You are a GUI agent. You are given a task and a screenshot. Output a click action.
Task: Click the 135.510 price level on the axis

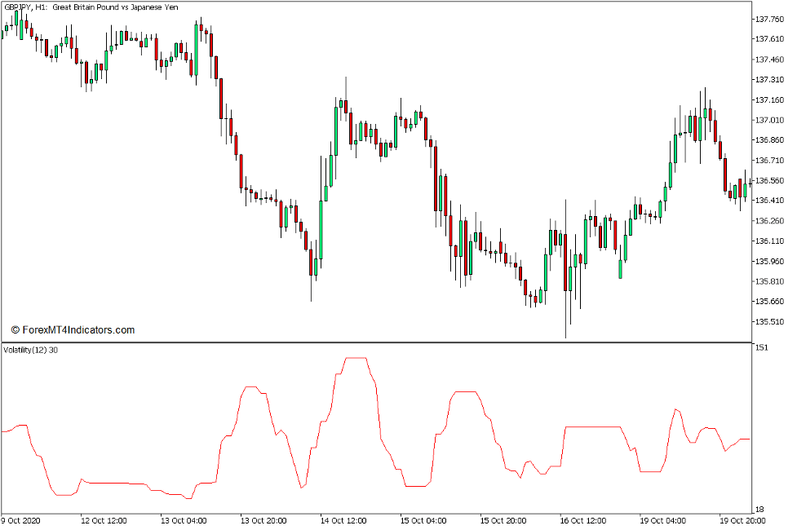(770, 322)
